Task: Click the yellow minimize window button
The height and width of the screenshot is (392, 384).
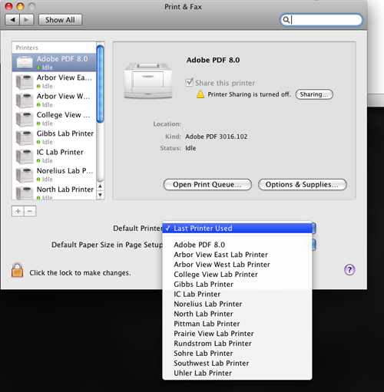Action: coord(20,6)
